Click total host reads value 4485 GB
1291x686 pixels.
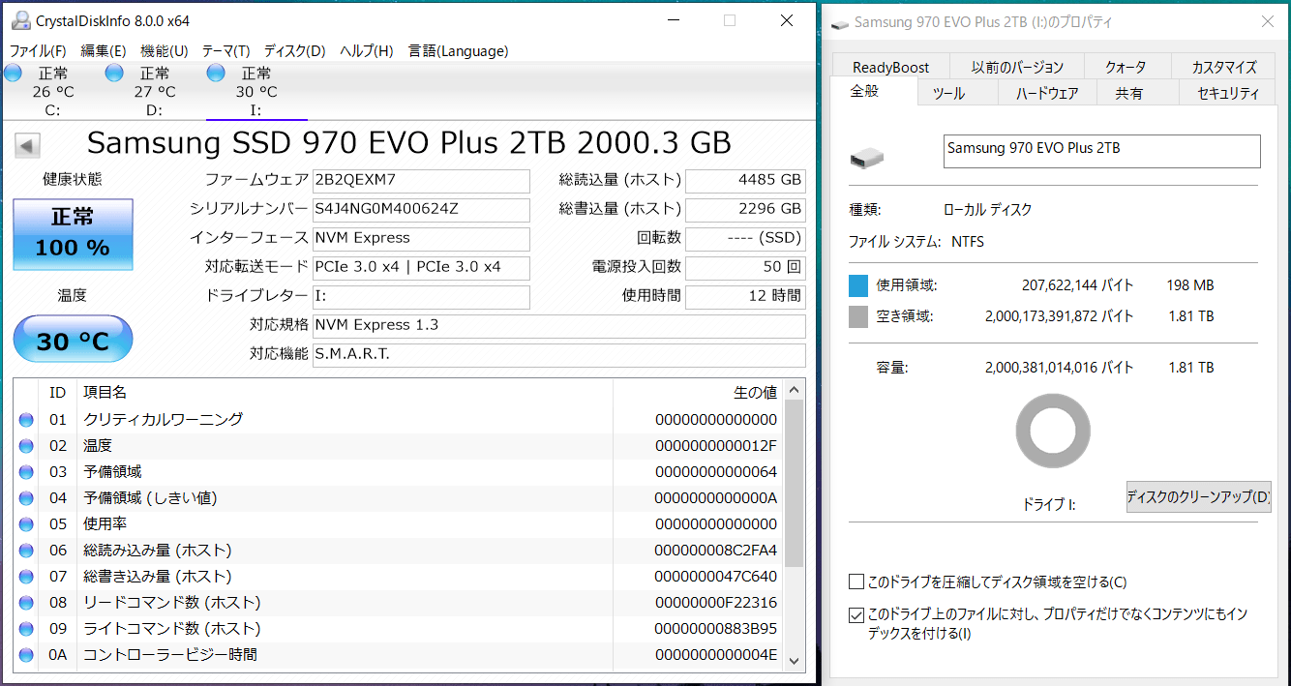[745, 181]
